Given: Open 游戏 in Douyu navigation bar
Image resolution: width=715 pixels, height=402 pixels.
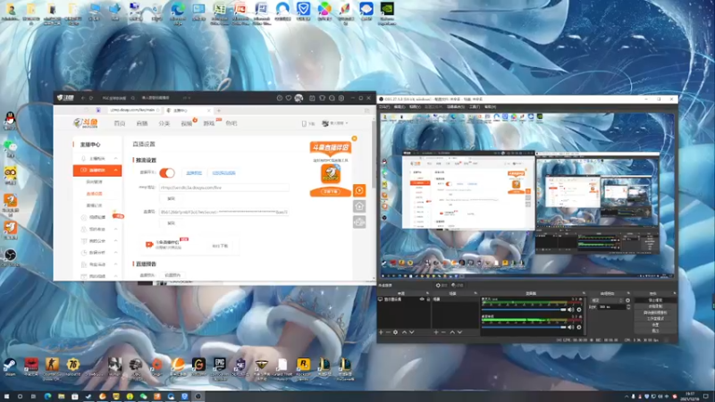Looking at the screenshot, I should 209,123.
